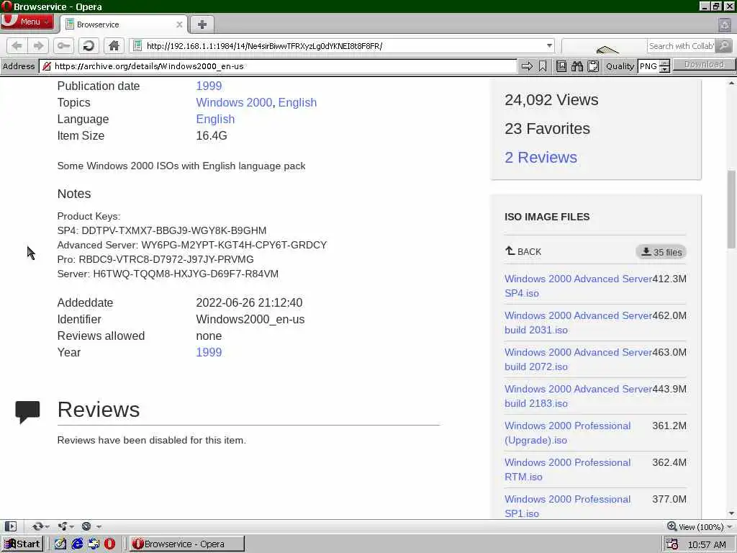
Task: Click the SP4 product key line
Action: pyautogui.click(x=162, y=230)
